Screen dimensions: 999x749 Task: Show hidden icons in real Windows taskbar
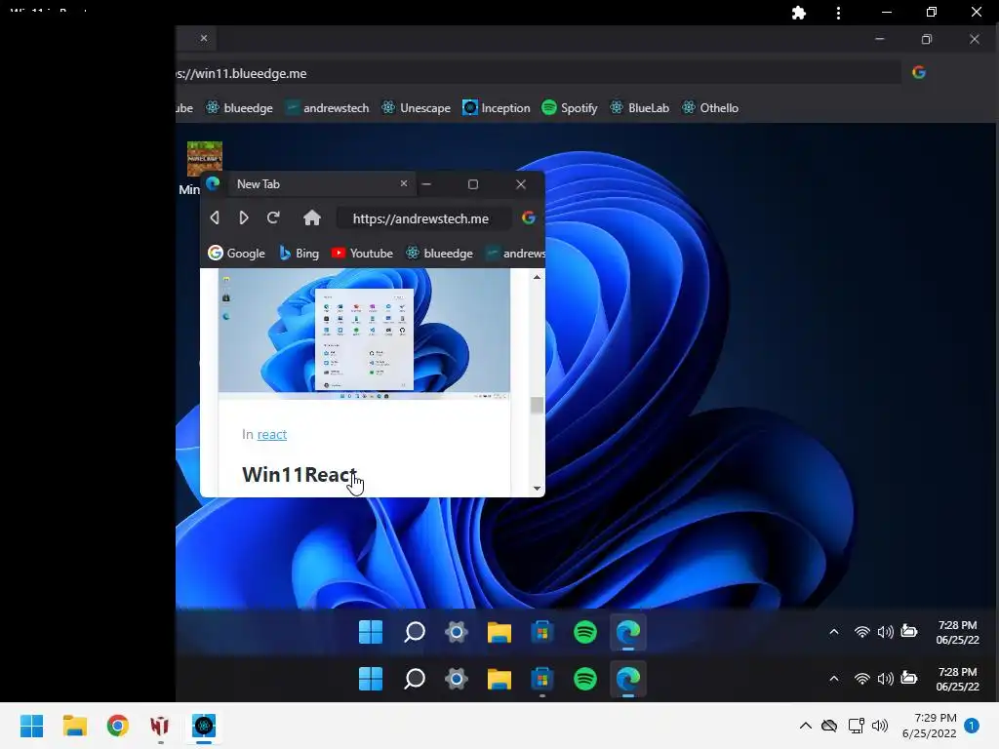point(805,726)
